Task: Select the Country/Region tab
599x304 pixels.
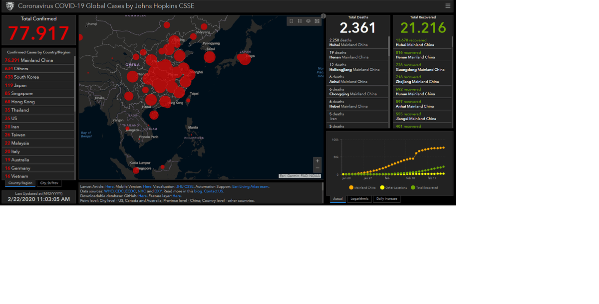Action: click(x=20, y=183)
